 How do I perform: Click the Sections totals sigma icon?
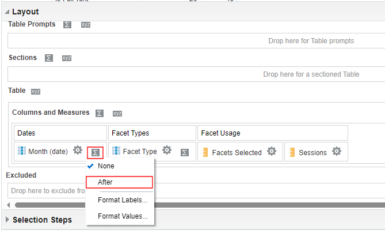(49, 58)
